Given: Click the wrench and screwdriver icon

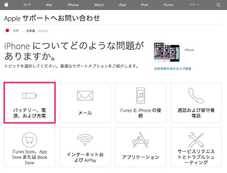Looking at the screenshot, I should [196, 140].
